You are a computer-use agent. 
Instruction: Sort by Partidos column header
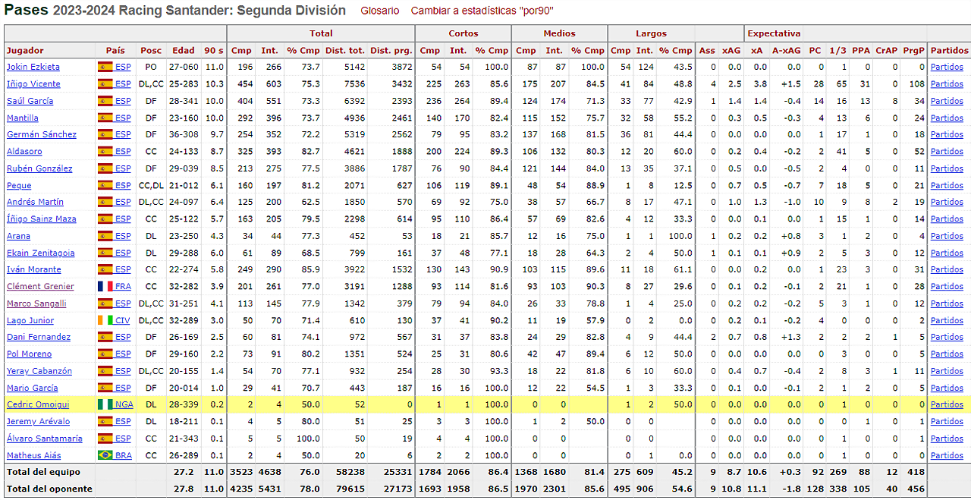949,50
